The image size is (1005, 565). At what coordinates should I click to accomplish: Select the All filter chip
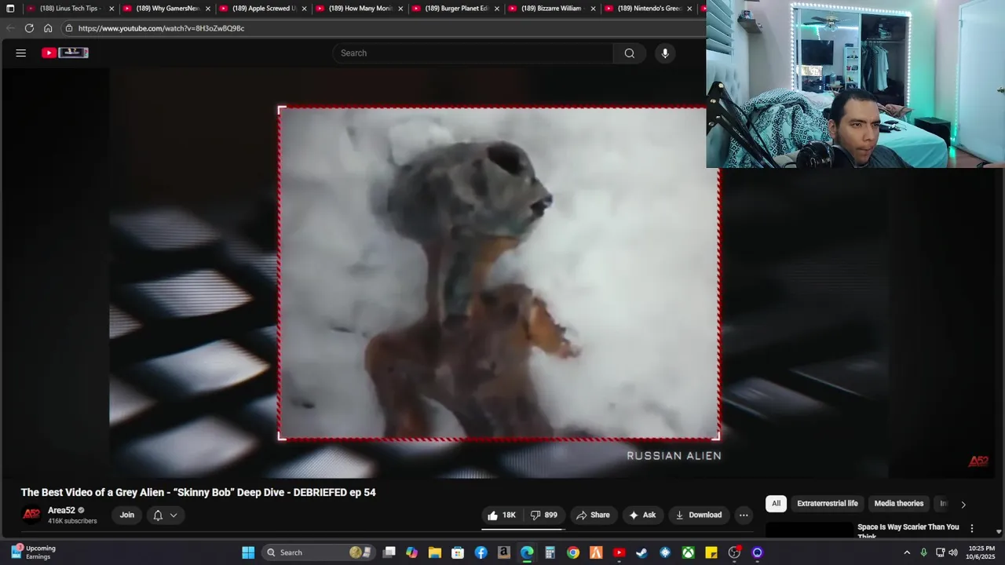point(776,504)
